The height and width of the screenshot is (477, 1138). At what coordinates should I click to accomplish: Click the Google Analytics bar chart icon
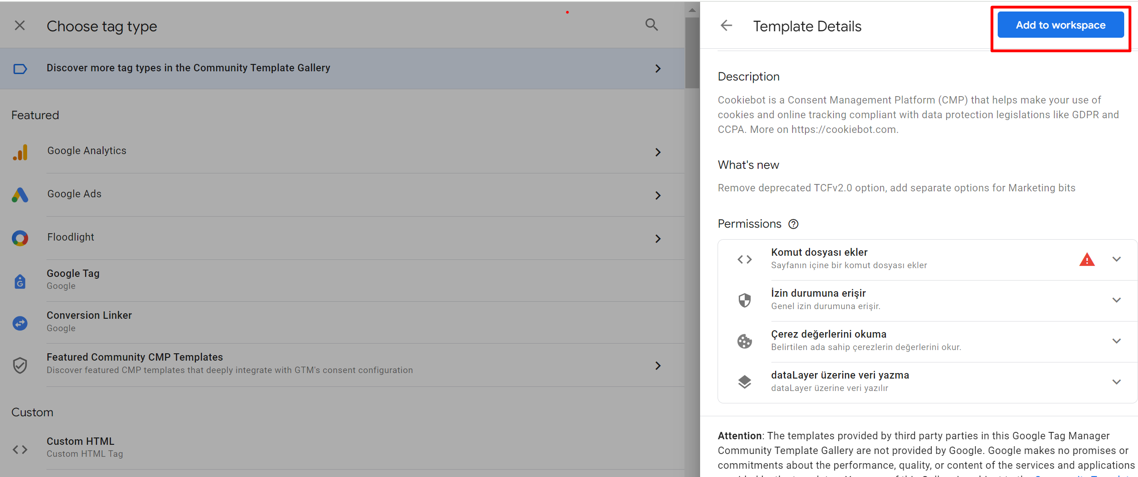(20, 152)
